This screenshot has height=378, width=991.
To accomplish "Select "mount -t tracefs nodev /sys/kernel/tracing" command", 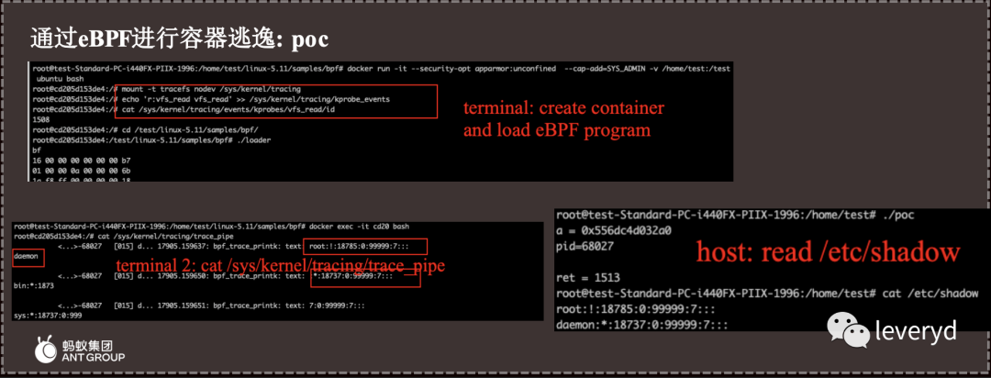I will [x=211, y=88].
